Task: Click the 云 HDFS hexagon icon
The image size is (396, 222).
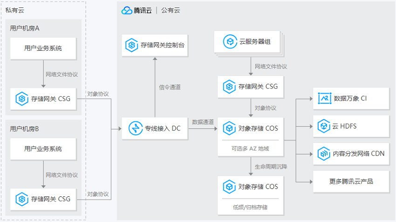Action: [324, 126]
